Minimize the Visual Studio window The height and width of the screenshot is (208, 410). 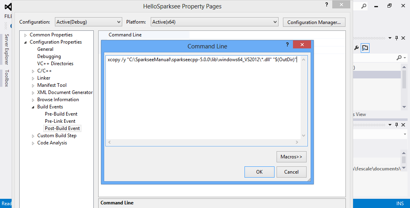376,6
